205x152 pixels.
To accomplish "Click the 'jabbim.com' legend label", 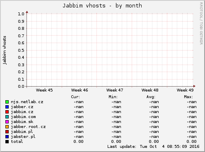I will point(23,117).
